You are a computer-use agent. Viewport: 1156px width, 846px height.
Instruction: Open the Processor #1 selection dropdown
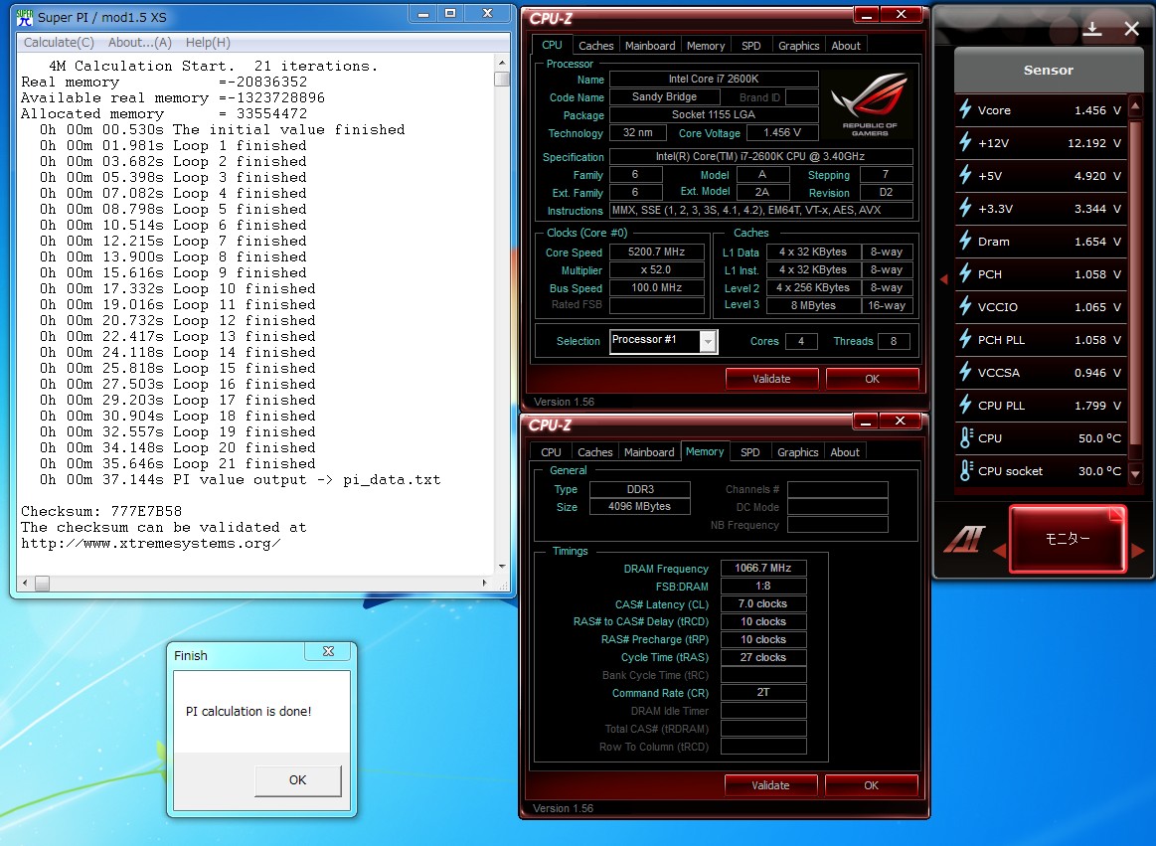coord(708,341)
